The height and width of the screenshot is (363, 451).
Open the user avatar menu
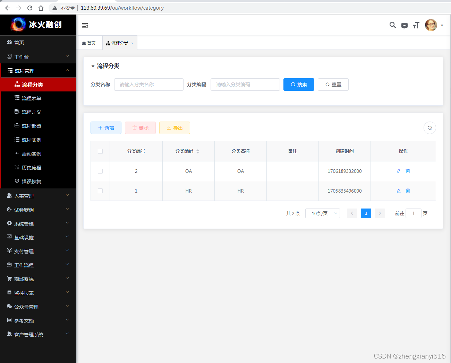coord(431,25)
